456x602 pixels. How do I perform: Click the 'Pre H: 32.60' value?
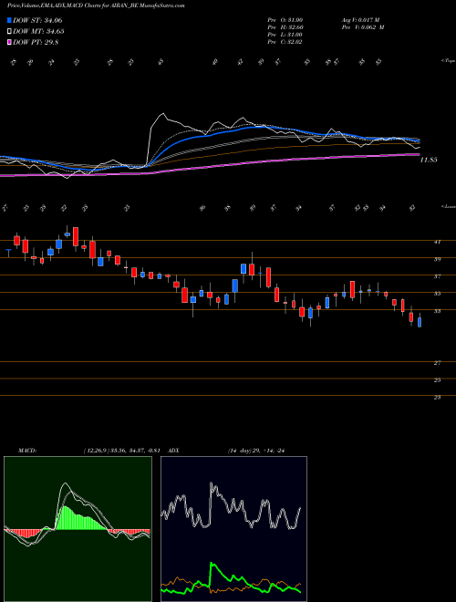coord(285,27)
